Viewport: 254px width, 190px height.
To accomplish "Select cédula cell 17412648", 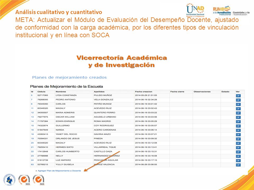I will [43, 151].
